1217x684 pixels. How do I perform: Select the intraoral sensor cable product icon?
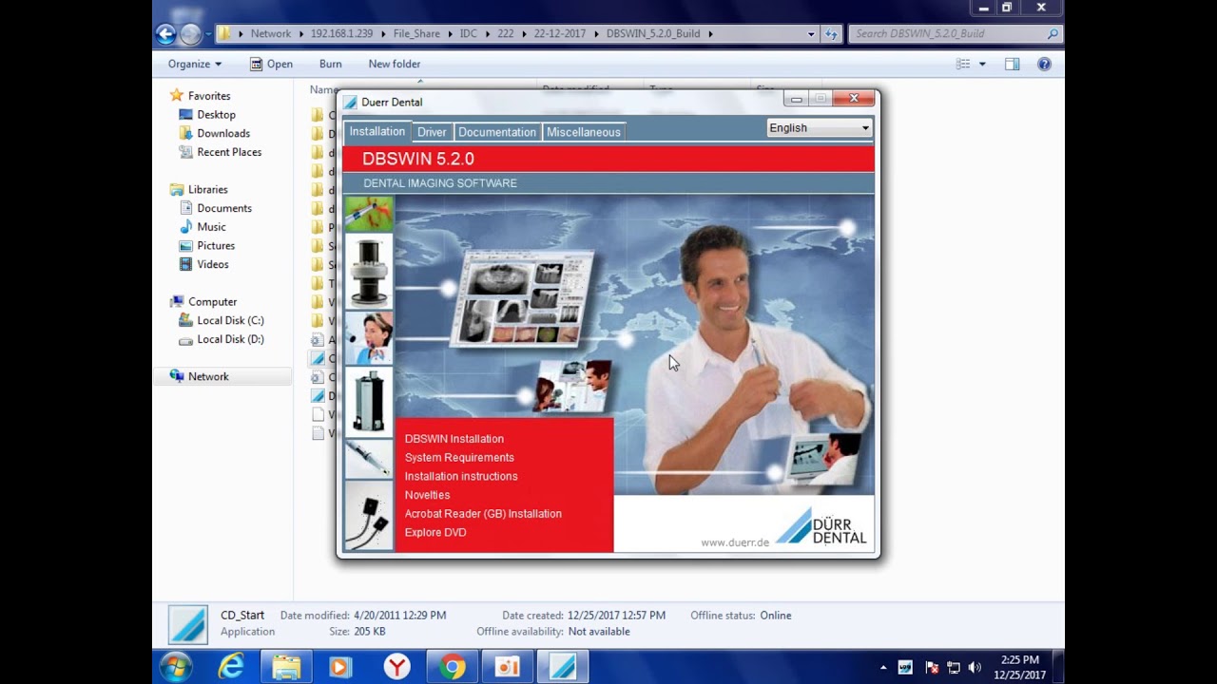click(368, 516)
